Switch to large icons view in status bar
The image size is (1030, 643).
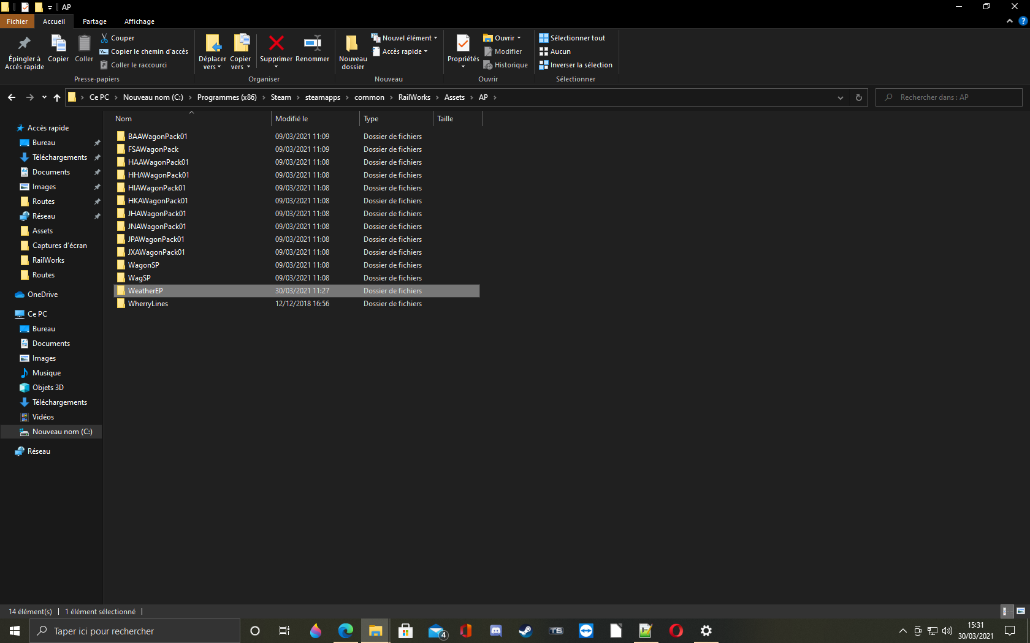point(1021,611)
